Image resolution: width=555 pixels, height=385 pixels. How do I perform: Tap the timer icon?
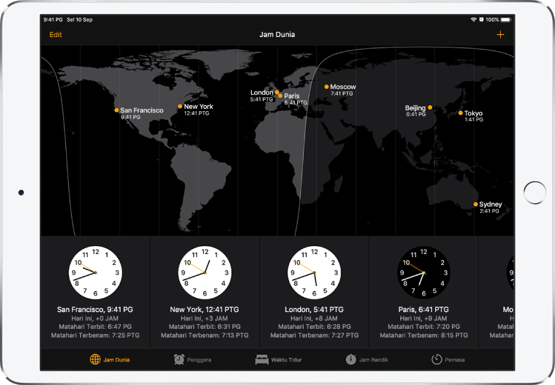436,360
